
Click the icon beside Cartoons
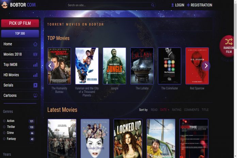(35, 96)
